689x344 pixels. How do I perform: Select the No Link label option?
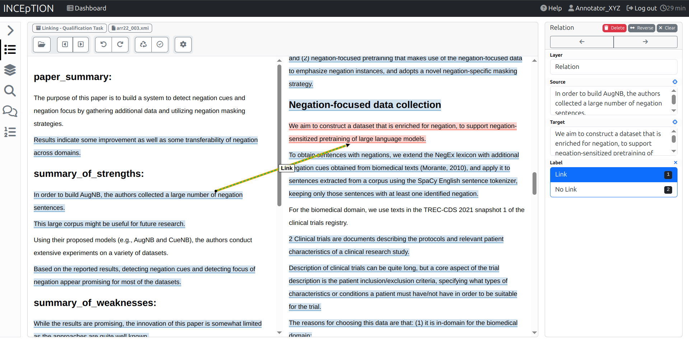(x=614, y=190)
